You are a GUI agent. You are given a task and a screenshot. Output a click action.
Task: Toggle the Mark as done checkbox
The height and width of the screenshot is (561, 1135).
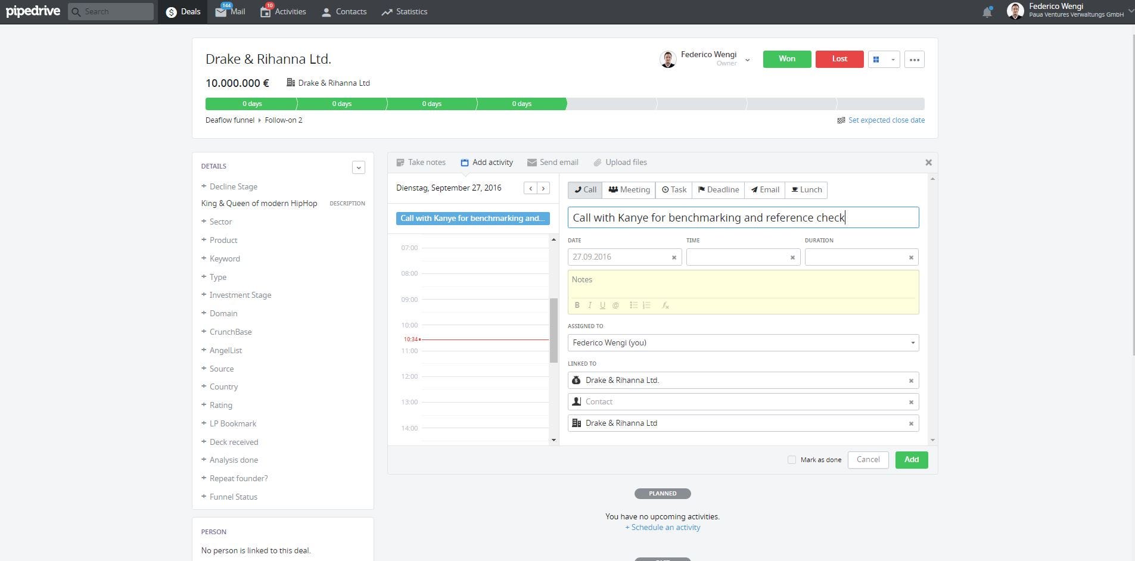tap(792, 460)
